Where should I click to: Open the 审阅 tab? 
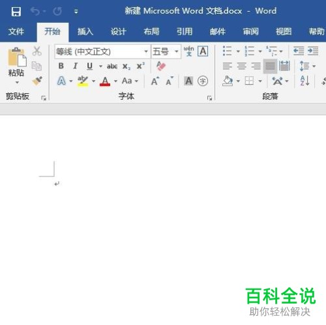click(251, 32)
